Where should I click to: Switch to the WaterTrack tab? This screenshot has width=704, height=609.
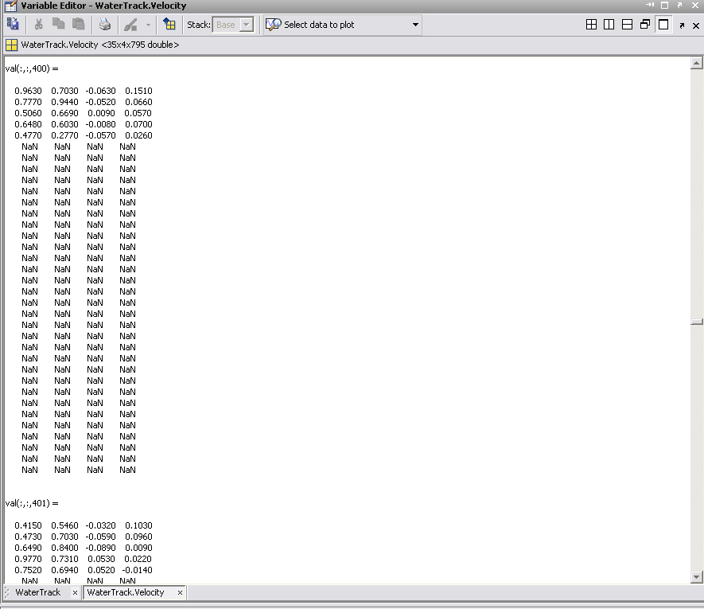38,592
